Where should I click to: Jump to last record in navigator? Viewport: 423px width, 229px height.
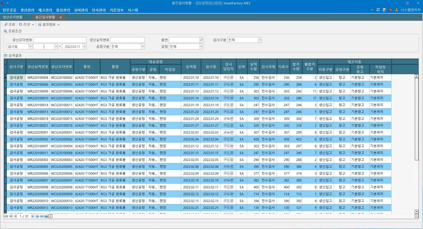coord(42,216)
